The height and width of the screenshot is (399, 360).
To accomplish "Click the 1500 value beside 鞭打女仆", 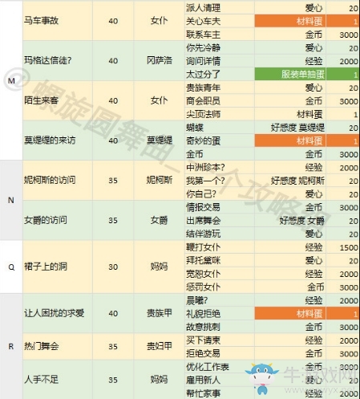I will pos(343,247).
